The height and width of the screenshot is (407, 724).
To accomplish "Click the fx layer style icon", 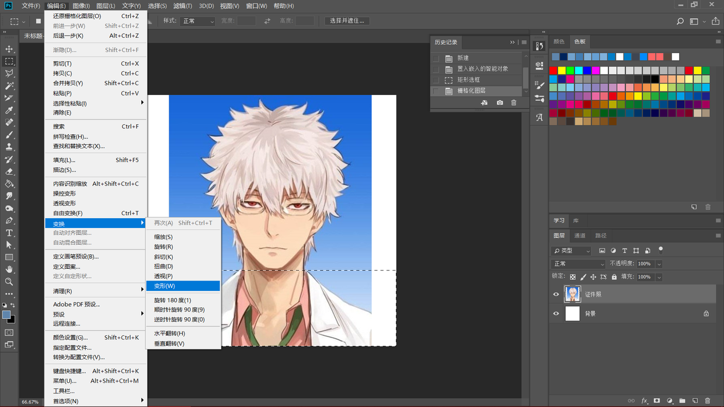I will click(x=645, y=401).
